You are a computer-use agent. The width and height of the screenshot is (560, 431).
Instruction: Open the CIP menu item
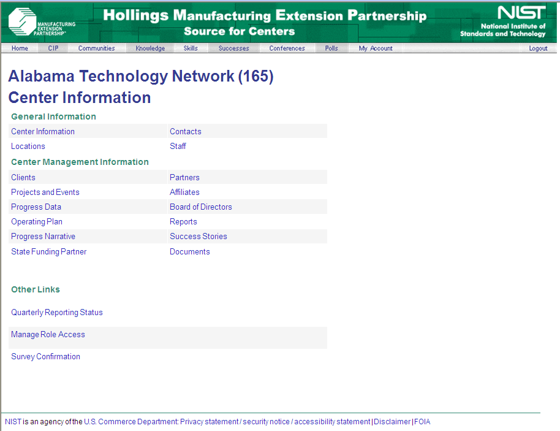[53, 48]
